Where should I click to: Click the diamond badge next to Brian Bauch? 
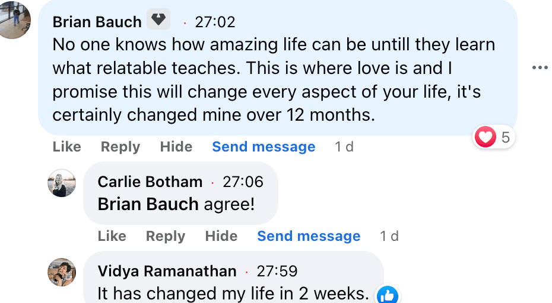158,20
